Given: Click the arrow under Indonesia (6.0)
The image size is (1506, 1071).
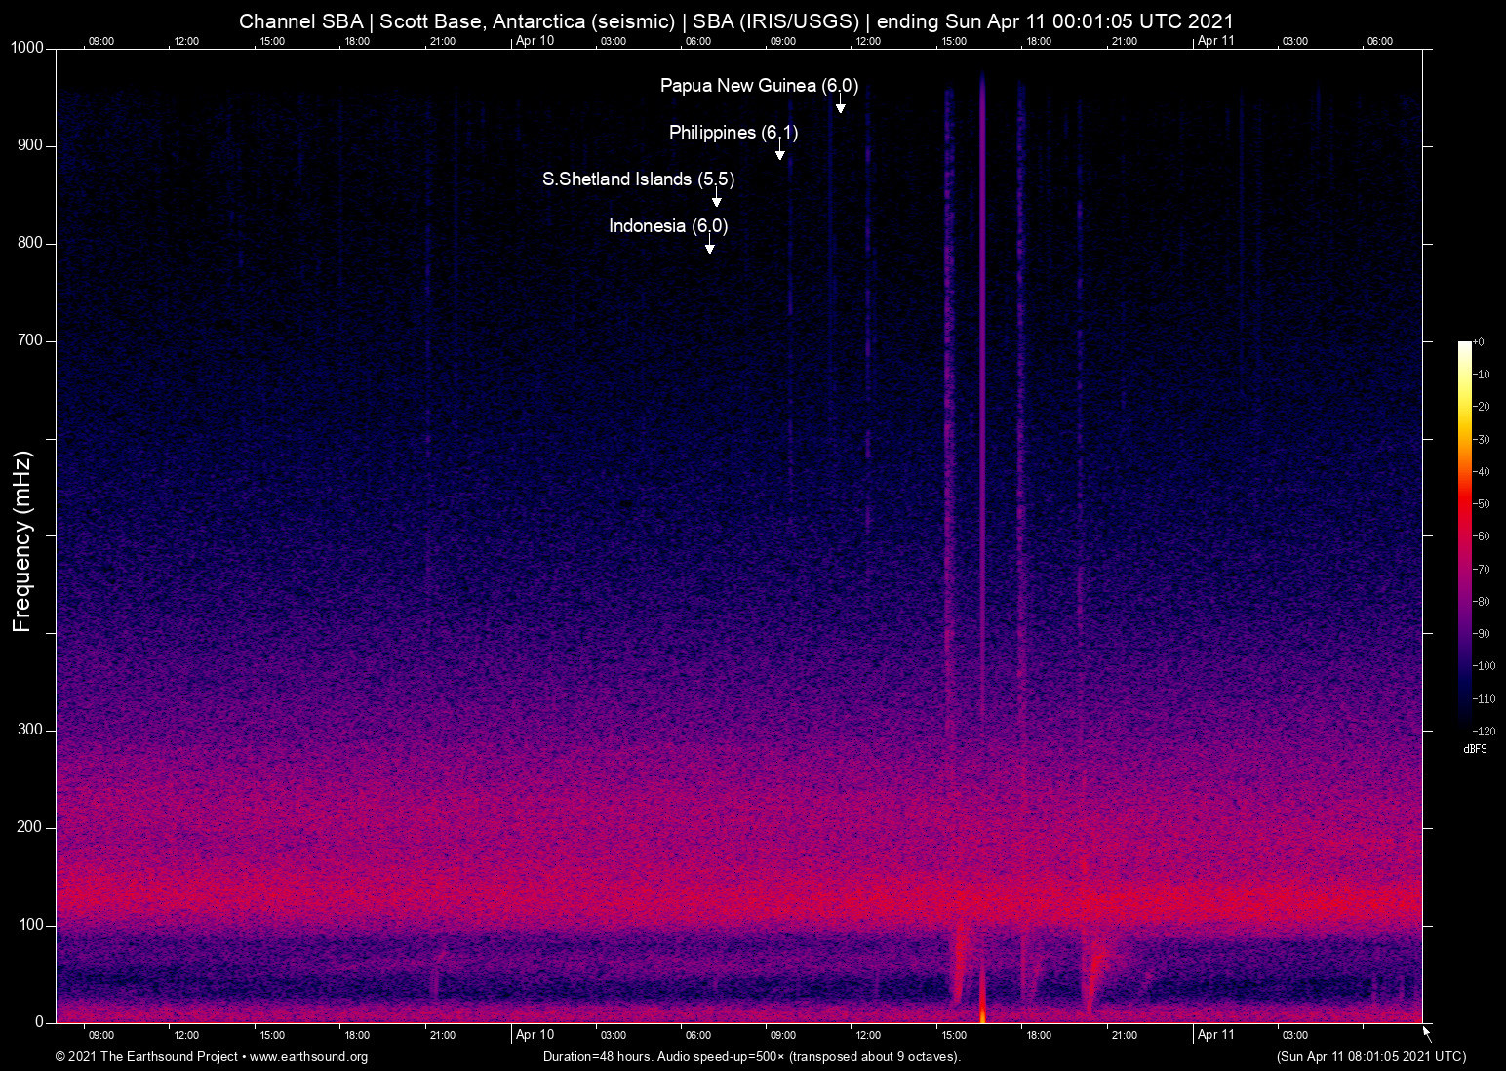Looking at the screenshot, I should (709, 245).
